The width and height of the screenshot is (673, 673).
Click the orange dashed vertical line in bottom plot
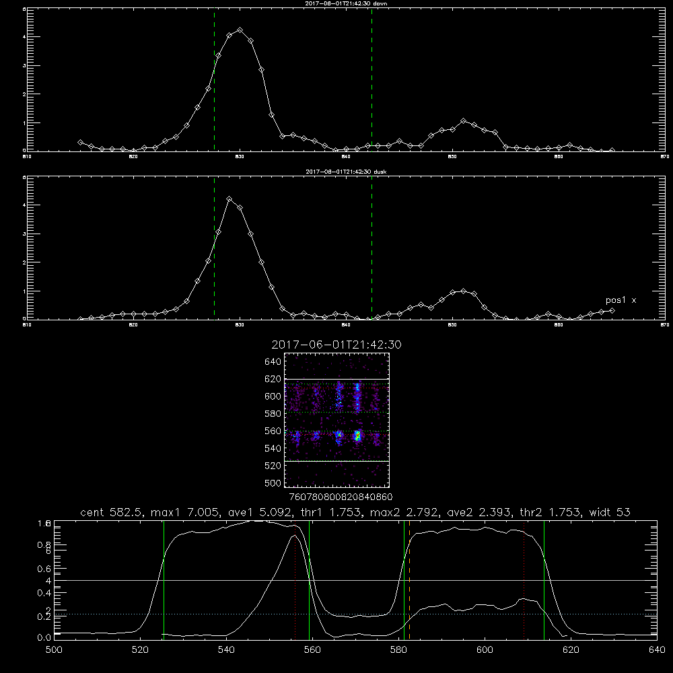coord(409,580)
